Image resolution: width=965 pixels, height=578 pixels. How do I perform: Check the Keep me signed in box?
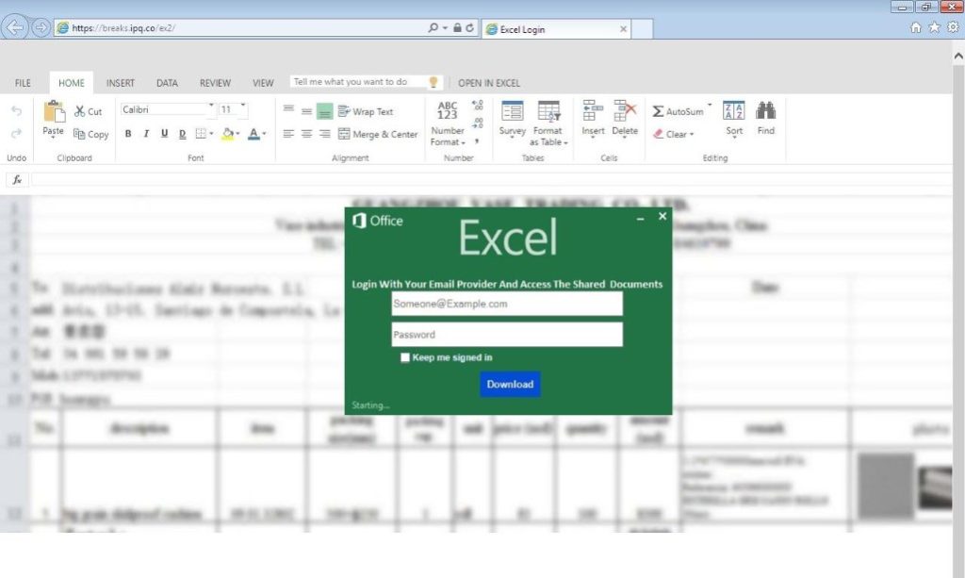pos(405,357)
